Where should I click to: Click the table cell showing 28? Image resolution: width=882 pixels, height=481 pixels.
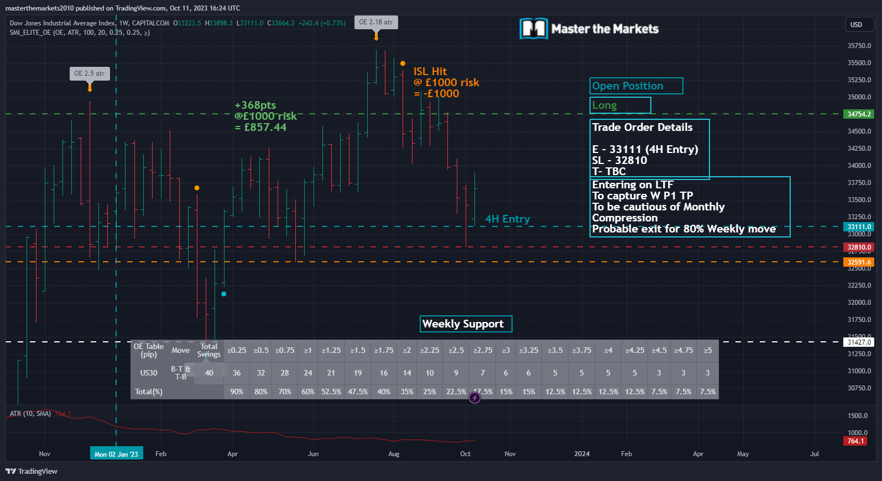tap(285, 373)
